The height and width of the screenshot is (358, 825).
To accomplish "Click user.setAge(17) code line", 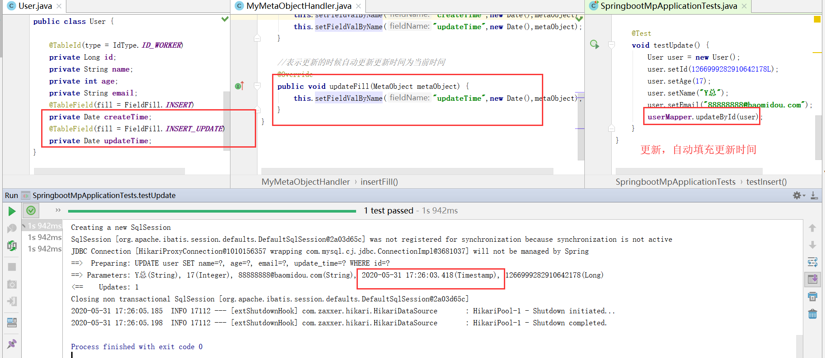I will tap(679, 81).
